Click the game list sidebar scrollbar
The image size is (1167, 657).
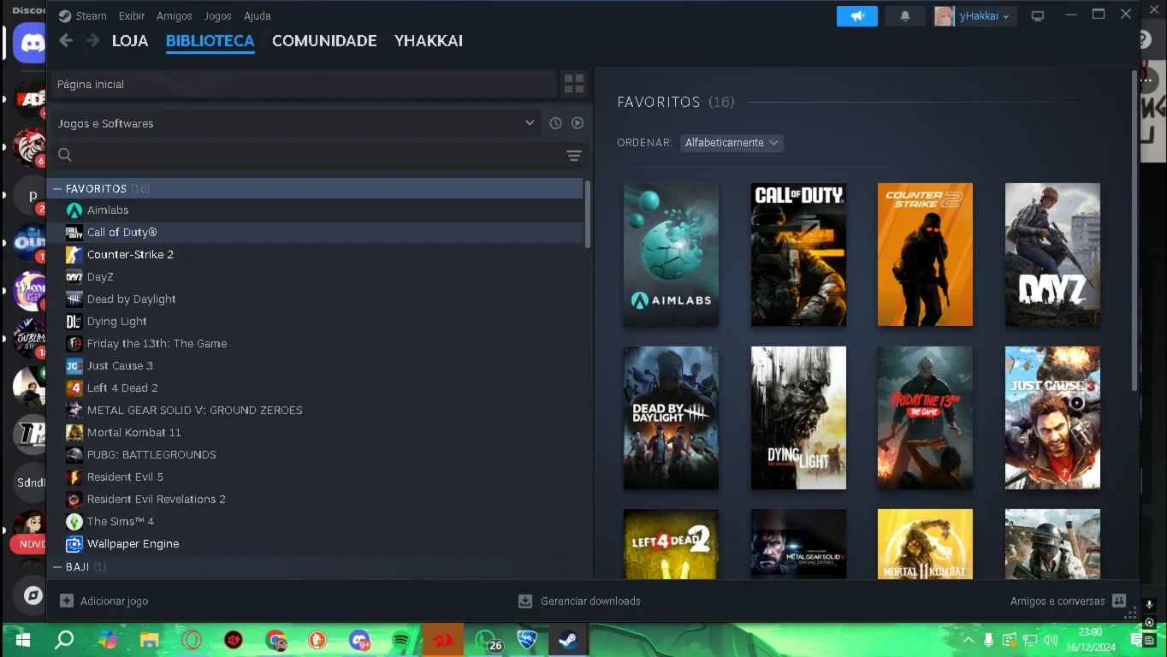tap(588, 214)
